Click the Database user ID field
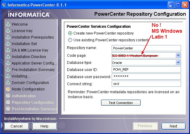 [146, 69]
